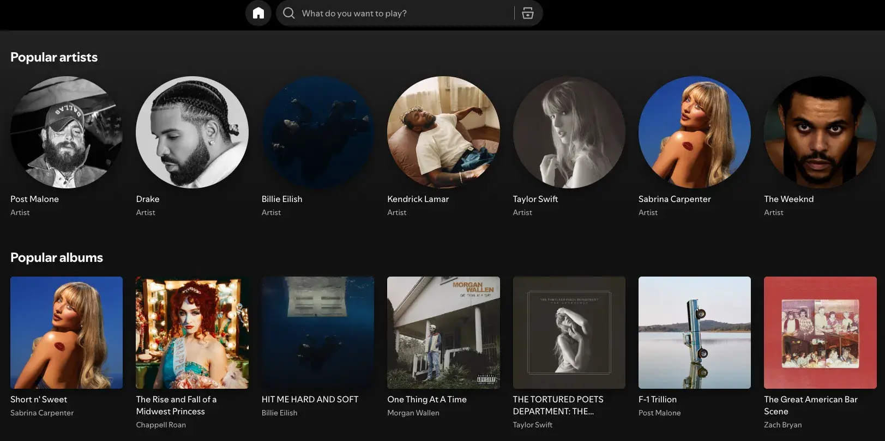Click the Kendrick Lamar artist name
Screen dimensions: 885x441
[x=418, y=199]
